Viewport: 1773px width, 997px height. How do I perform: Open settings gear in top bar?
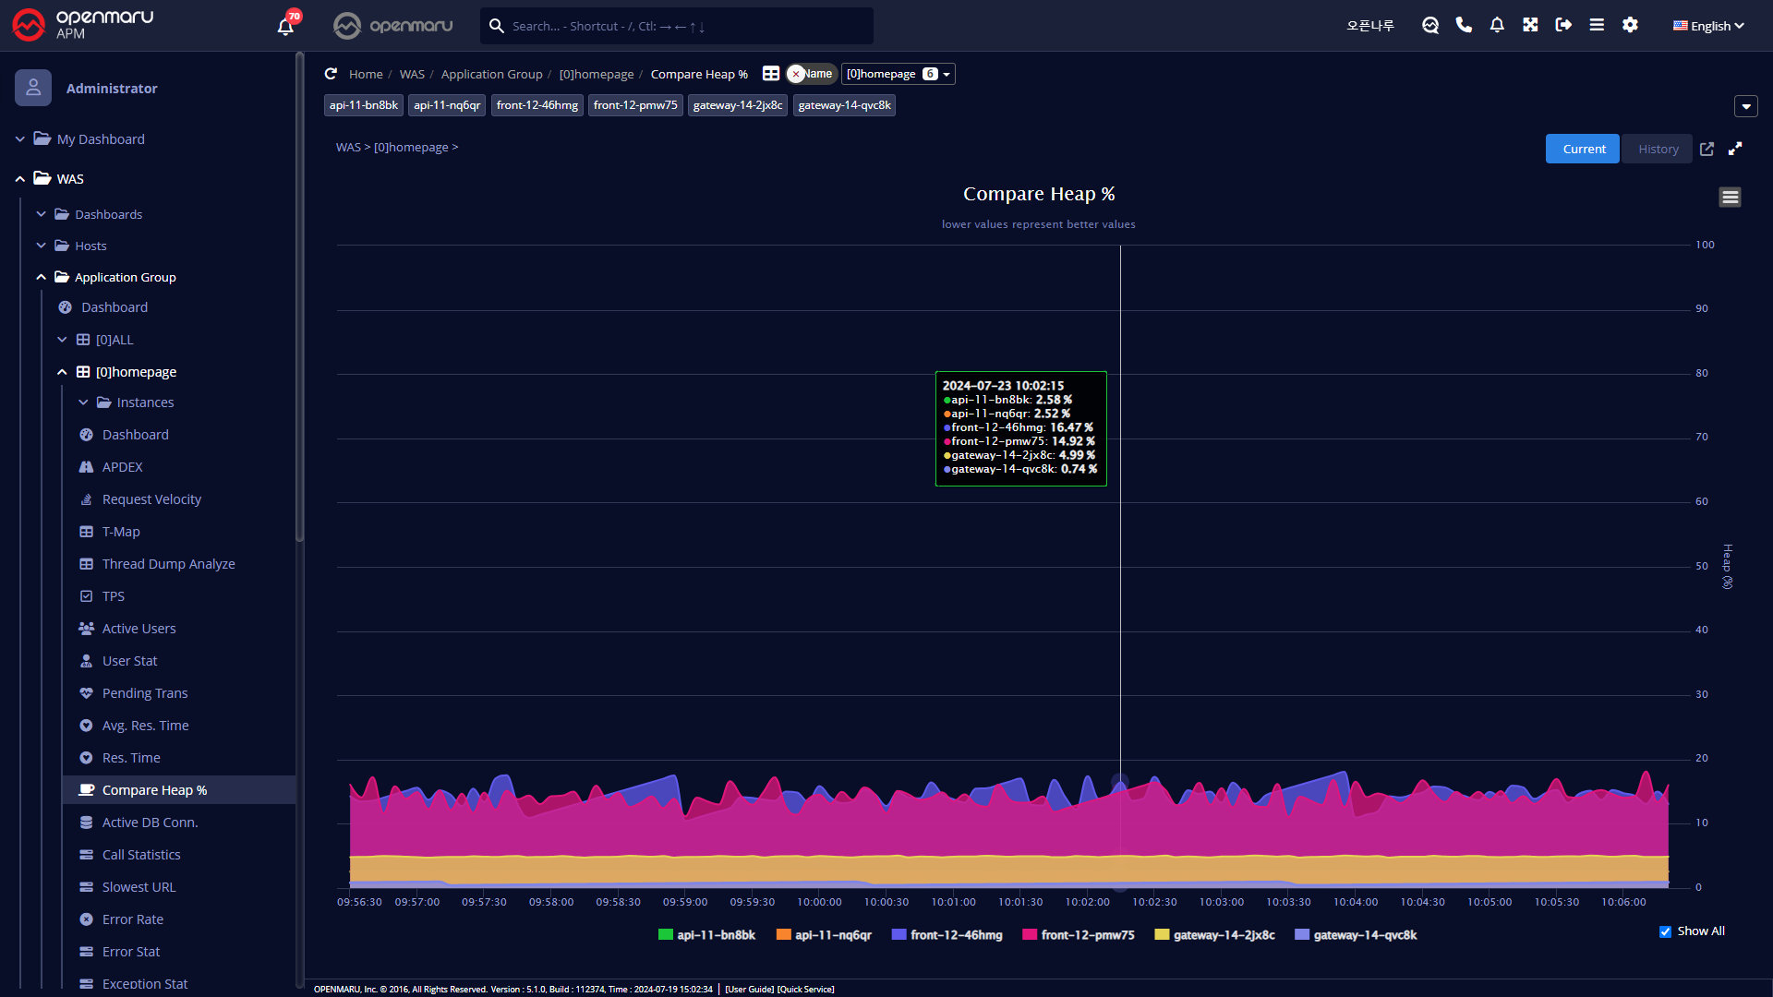coord(1630,25)
